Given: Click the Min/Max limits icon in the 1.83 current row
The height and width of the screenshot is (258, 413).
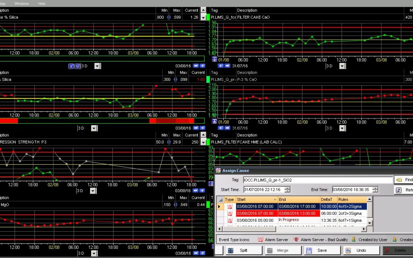Looking at the screenshot, I should [176, 80].
